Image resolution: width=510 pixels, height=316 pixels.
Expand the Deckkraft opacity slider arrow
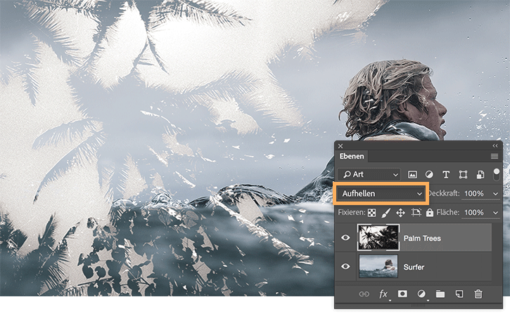pos(496,194)
